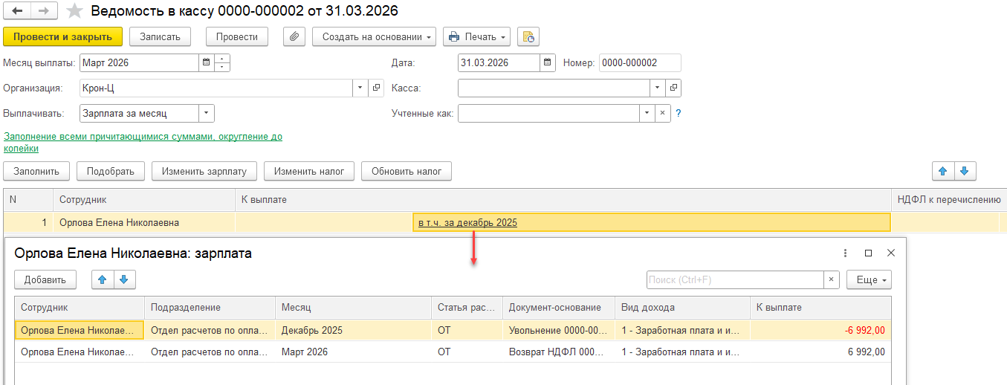This screenshot has height=385, width=1007.
Task: Expand the Печать dropdown
Action: (503, 36)
